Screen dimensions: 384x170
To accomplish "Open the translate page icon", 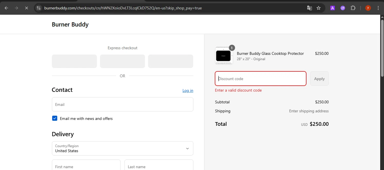I will (310, 8).
